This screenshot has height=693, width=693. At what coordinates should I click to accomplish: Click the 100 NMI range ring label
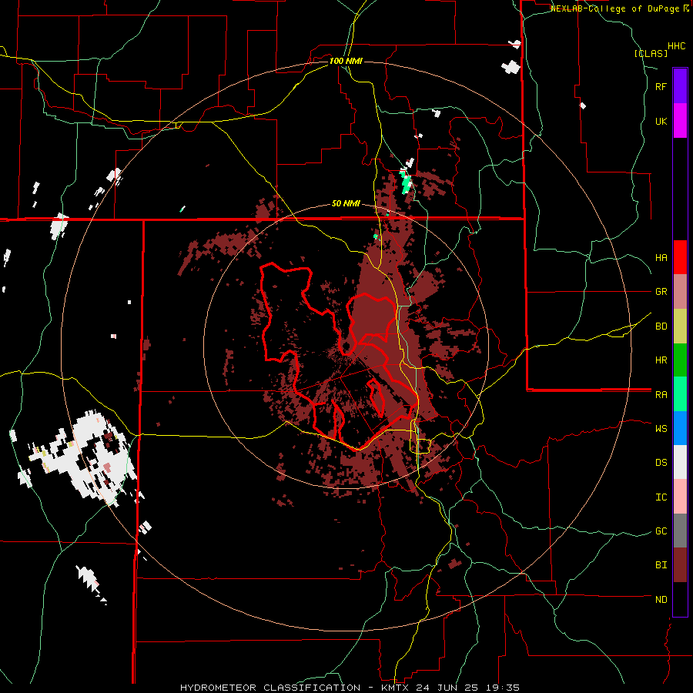tap(346, 61)
